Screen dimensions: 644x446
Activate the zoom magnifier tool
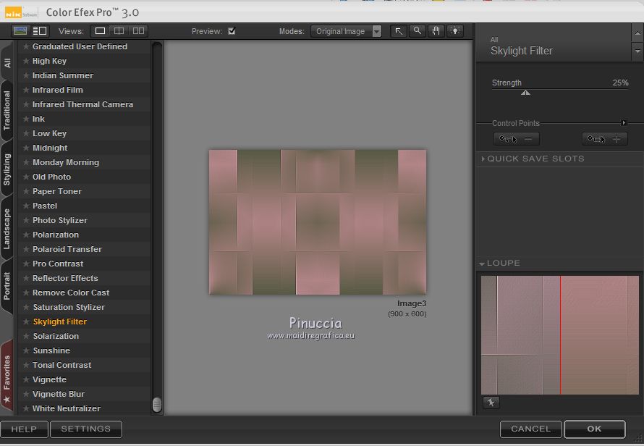[x=418, y=31]
